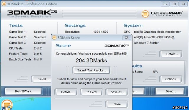Click the Congratulations message text
The image size is (189, 110).
click(x=92, y=54)
